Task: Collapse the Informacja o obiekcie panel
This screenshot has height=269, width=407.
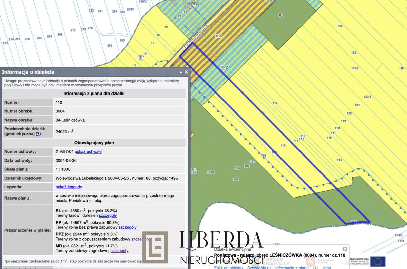Action: [x=181, y=72]
